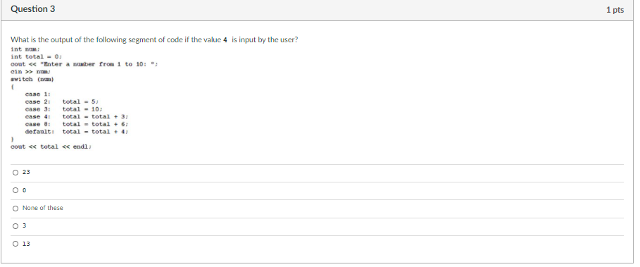Click the bold value 4 in the prompt
640x267 pixels.
click(x=225, y=40)
